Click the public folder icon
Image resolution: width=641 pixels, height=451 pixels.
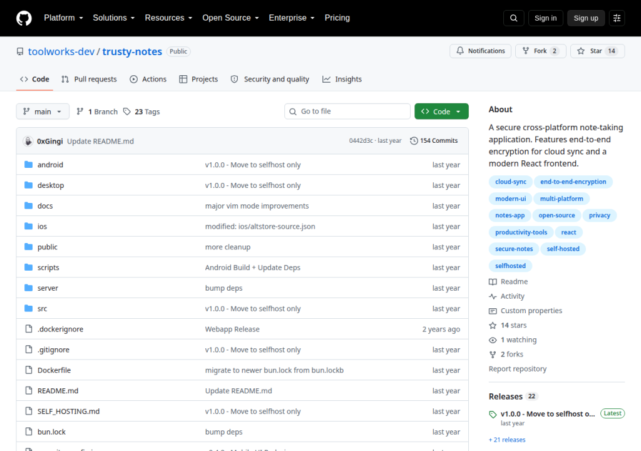(x=28, y=246)
